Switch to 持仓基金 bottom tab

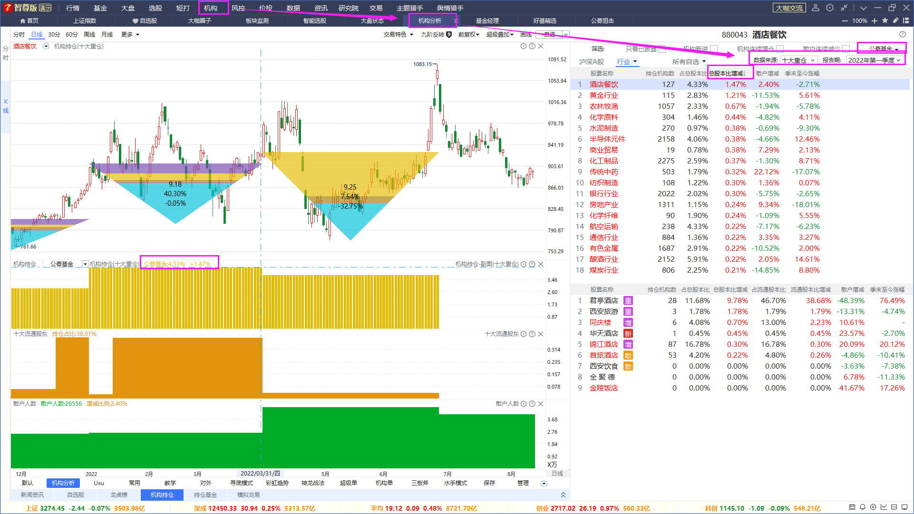[205, 495]
